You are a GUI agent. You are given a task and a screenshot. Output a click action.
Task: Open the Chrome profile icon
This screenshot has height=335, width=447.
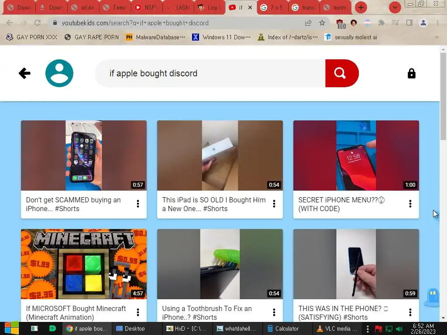pos(423,23)
